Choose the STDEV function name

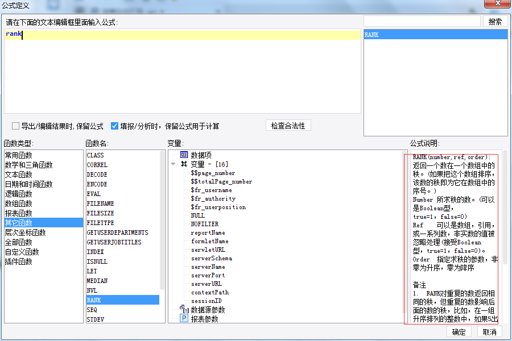tap(123, 319)
